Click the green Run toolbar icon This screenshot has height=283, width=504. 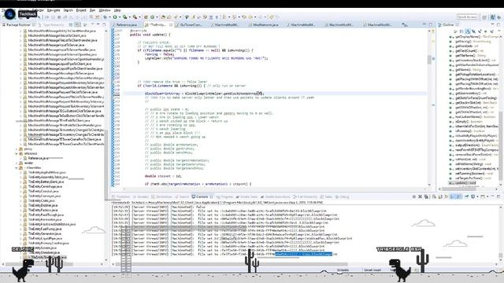click(115, 17)
